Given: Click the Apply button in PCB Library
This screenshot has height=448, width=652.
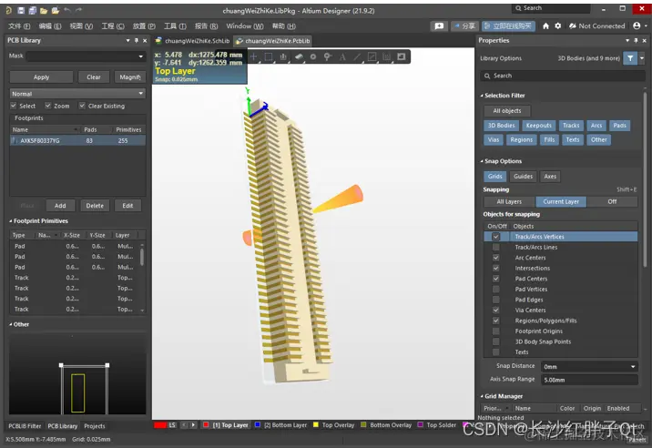Looking at the screenshot, I should 41,77.
